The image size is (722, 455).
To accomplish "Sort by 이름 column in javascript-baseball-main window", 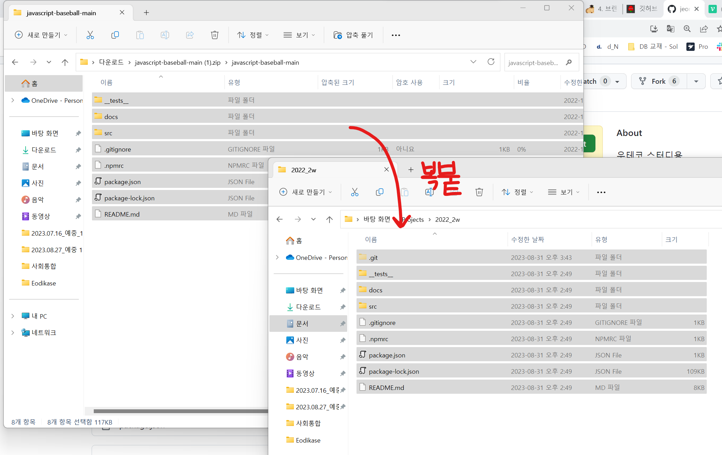I will (107, 82).
